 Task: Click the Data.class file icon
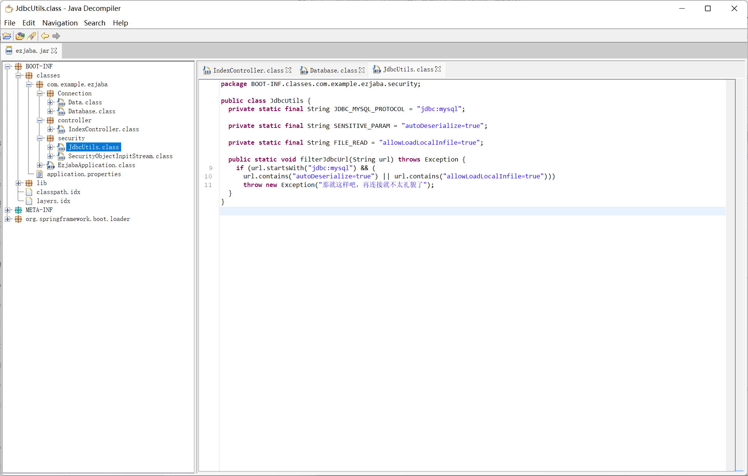(x=61, y=102)
